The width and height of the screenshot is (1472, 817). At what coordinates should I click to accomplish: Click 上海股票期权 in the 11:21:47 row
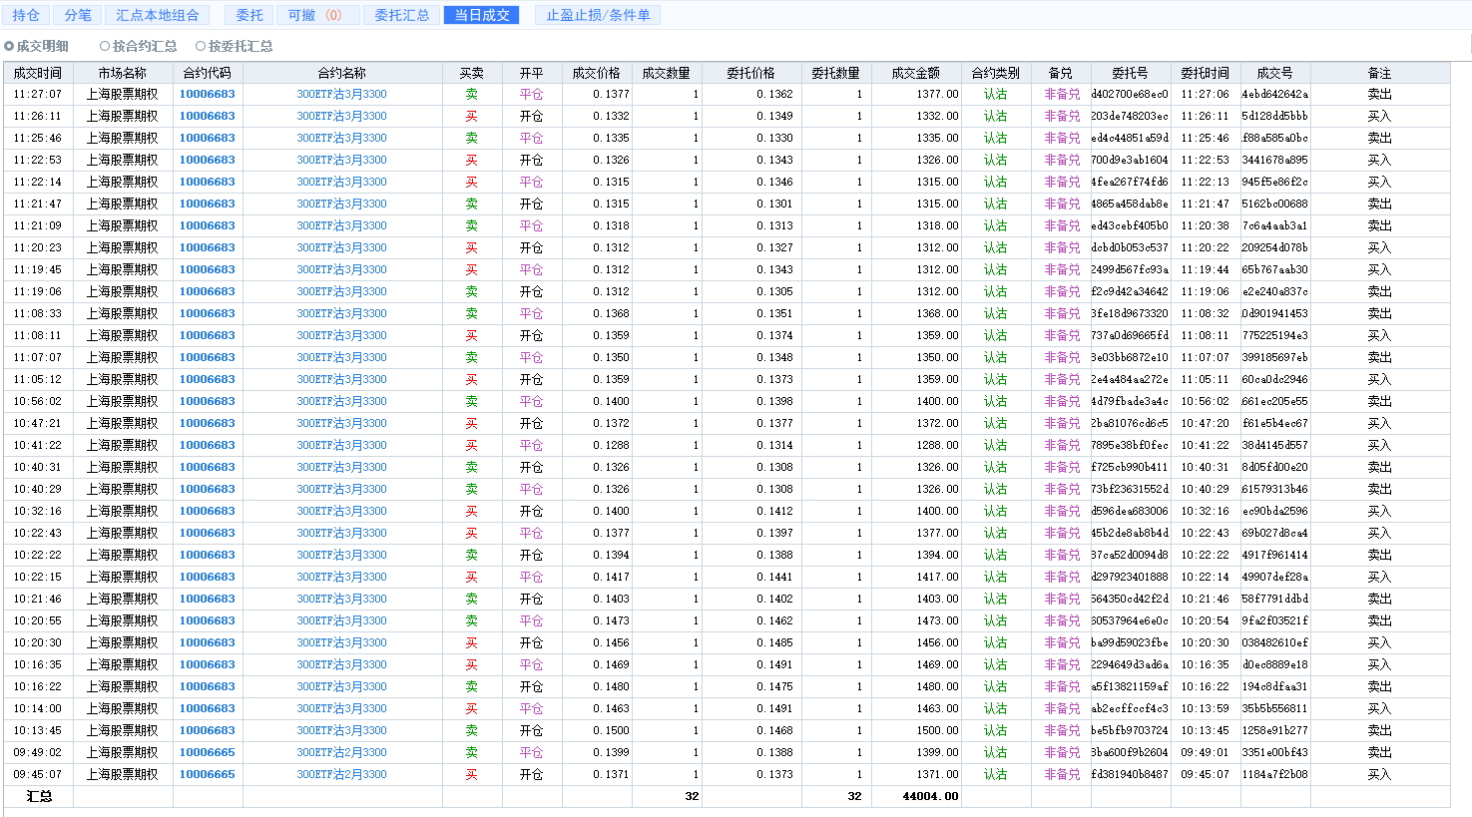coord(123,204)
